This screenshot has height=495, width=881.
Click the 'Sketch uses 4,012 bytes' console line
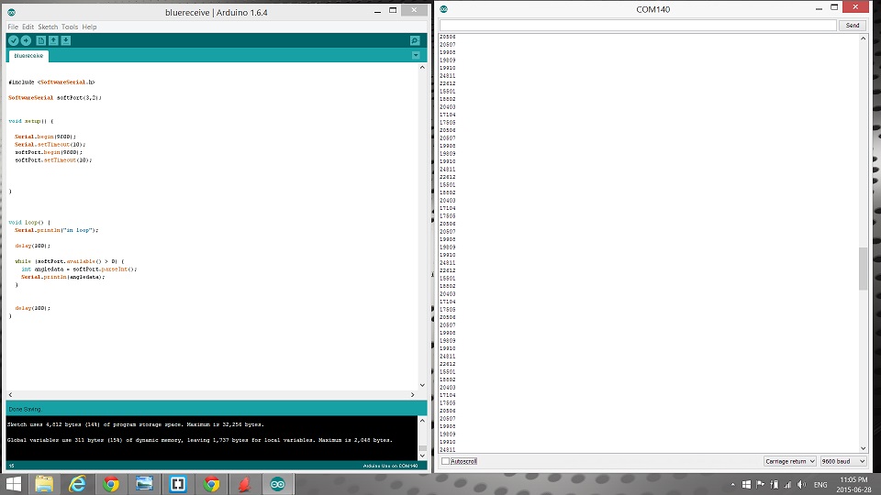pyautogui.click(x=136, y=424)
